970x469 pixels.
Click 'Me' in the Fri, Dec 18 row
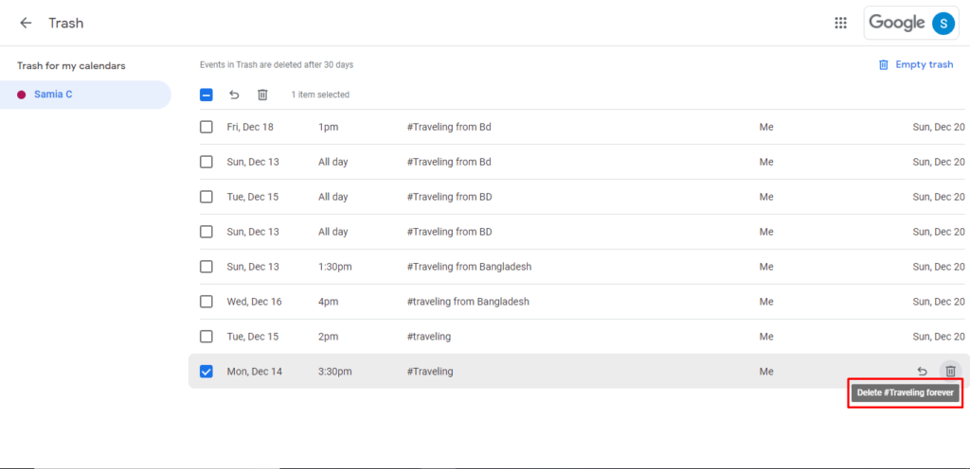tap(766, 127)
